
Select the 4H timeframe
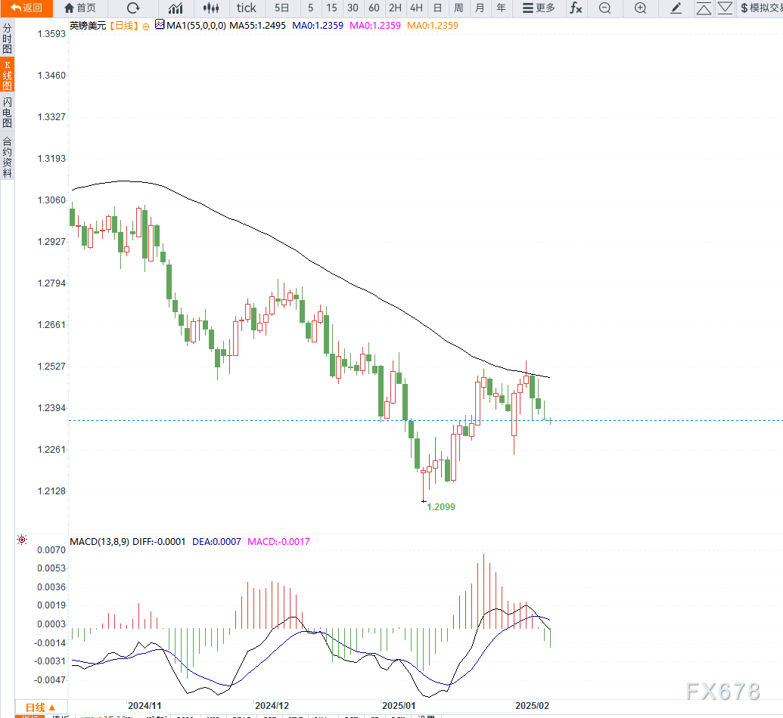(x=416, y=8)
